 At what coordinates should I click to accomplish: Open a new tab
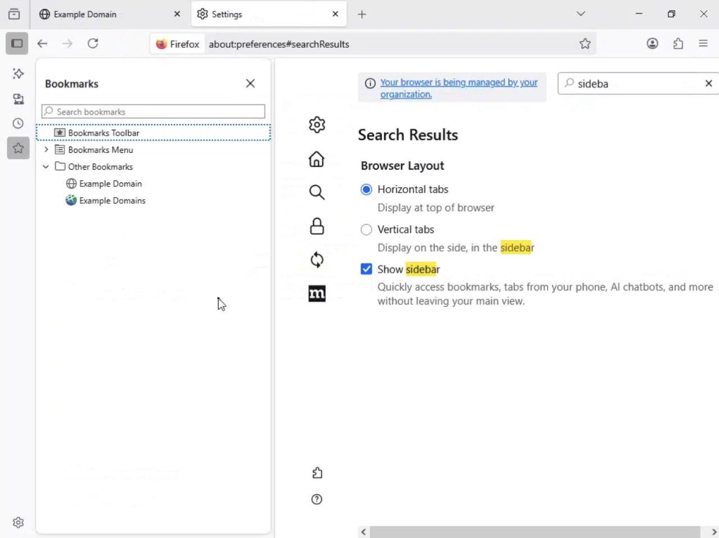coord(362,14)
